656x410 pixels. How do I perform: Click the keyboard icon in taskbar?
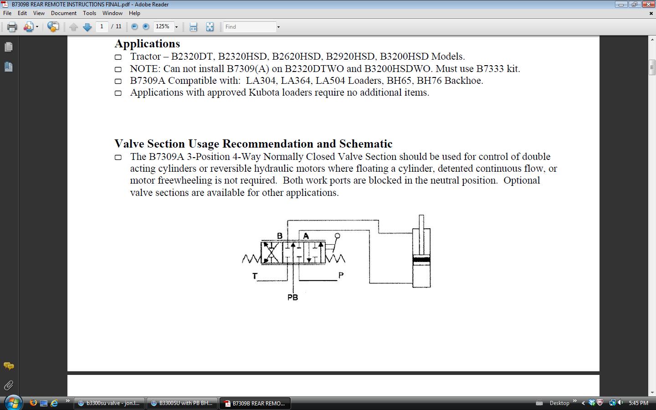539,403
